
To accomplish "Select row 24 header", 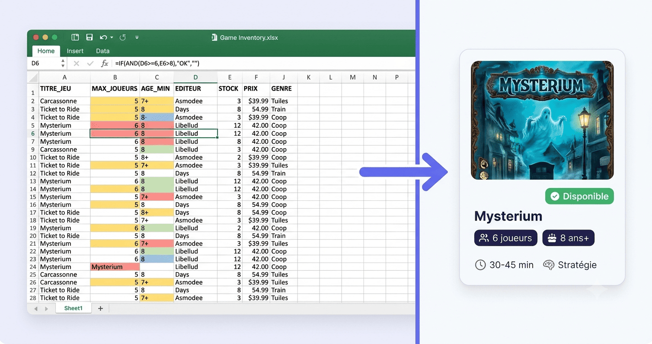I will pyautogui.click(x=33, y=267).
